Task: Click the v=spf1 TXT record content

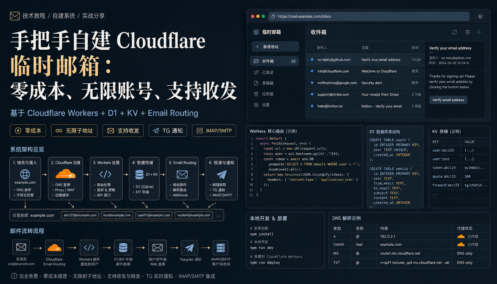Action: 414,262
